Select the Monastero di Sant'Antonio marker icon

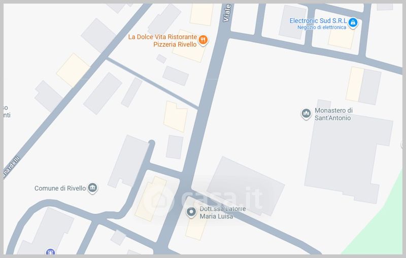click(x=306, y=114)
